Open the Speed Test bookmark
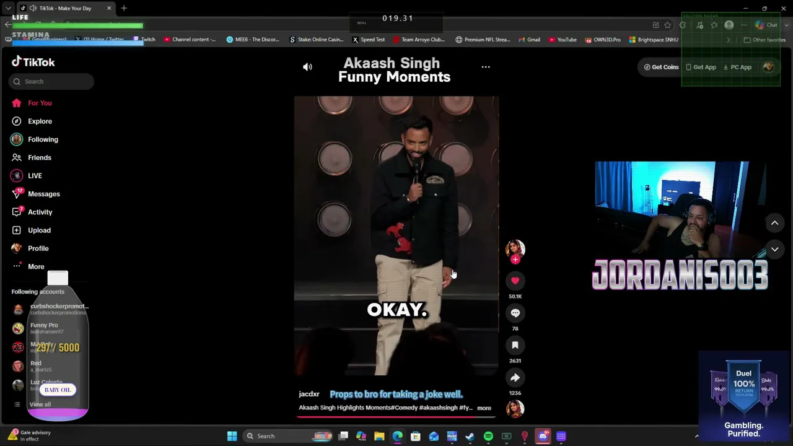The width and height of the screenshot is (793, 446). tap(369, 40)
